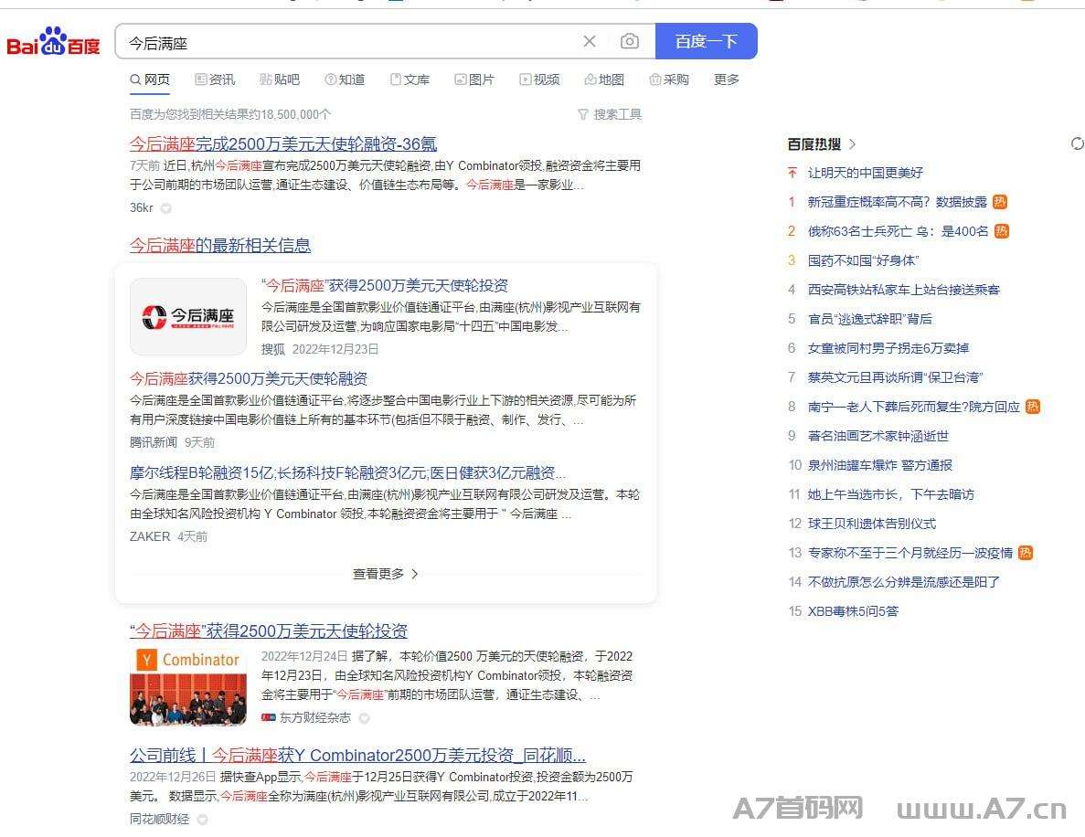Image resolution: width=1085 pixels, height=837 pixels.
Task: Click 腾讯新闻 source label
Action: [x=154, y=442]
